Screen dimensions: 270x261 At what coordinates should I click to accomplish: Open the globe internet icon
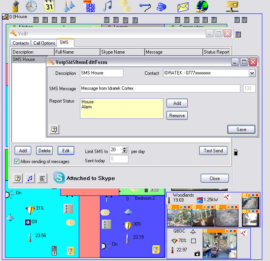coord(202,6)
